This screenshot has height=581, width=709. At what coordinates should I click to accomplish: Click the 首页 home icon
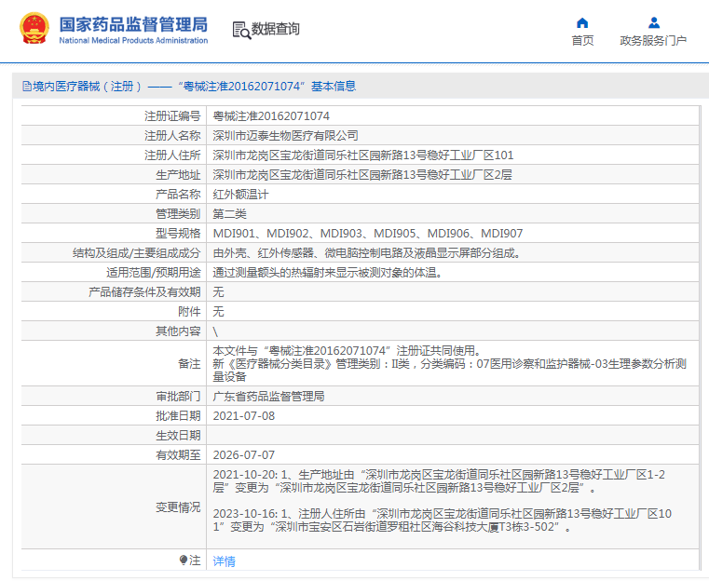pyautogui.click(x=582, y=22)
